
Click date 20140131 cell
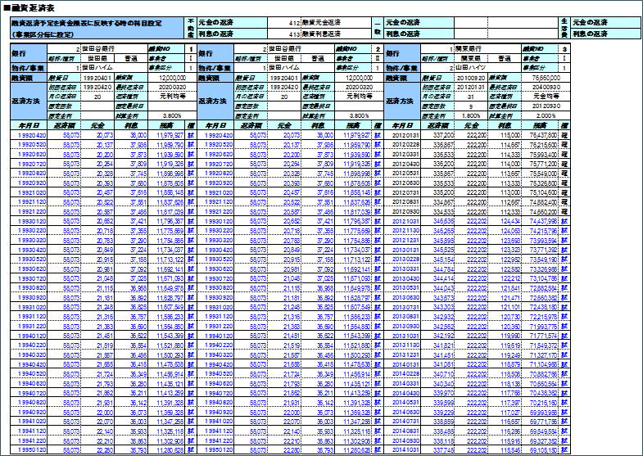pyautogui.click(x=403, y=364)
